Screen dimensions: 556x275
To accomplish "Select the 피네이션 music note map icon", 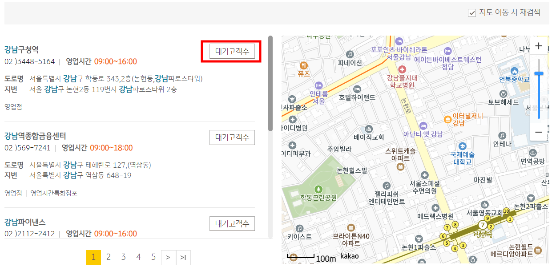I will click(350, 54).
